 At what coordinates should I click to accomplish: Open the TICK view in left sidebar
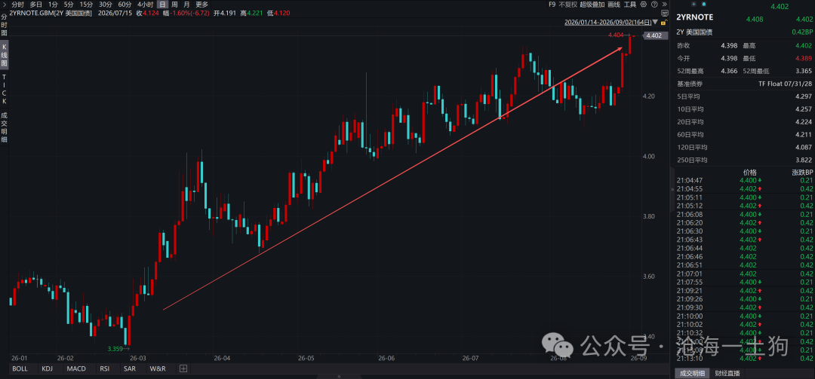pyautogui.click(x=5, y=89)
